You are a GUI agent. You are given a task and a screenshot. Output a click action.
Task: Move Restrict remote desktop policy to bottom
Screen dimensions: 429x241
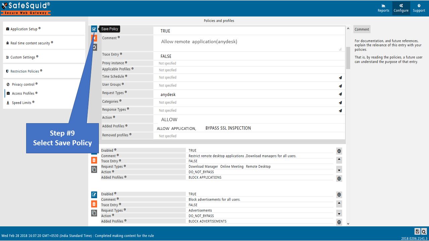339,179
